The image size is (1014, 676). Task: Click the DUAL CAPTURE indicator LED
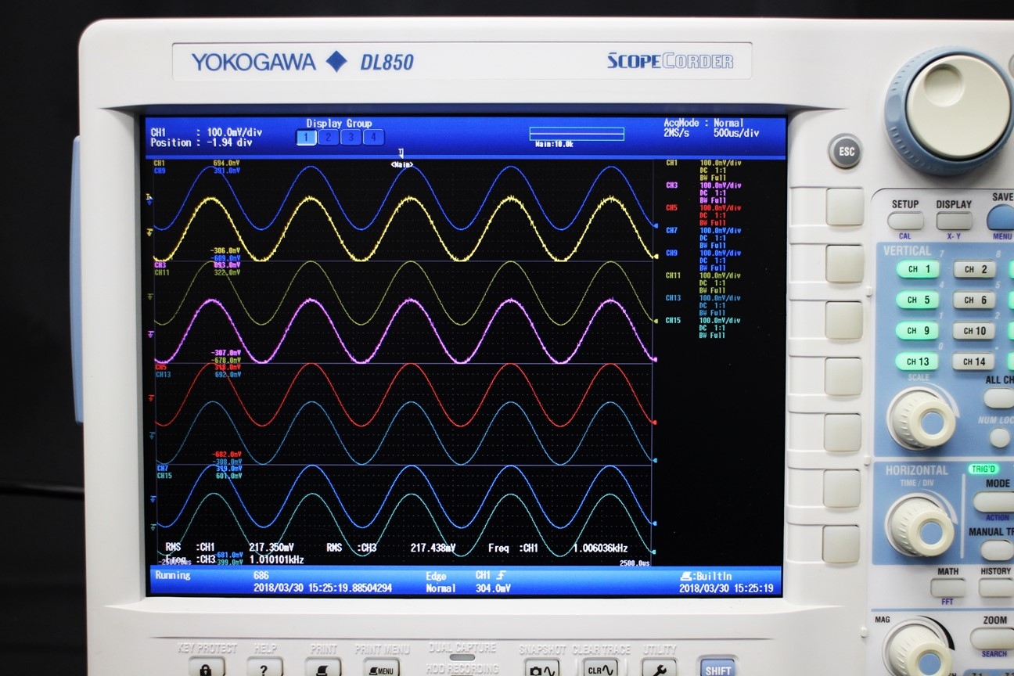point(461,658)
